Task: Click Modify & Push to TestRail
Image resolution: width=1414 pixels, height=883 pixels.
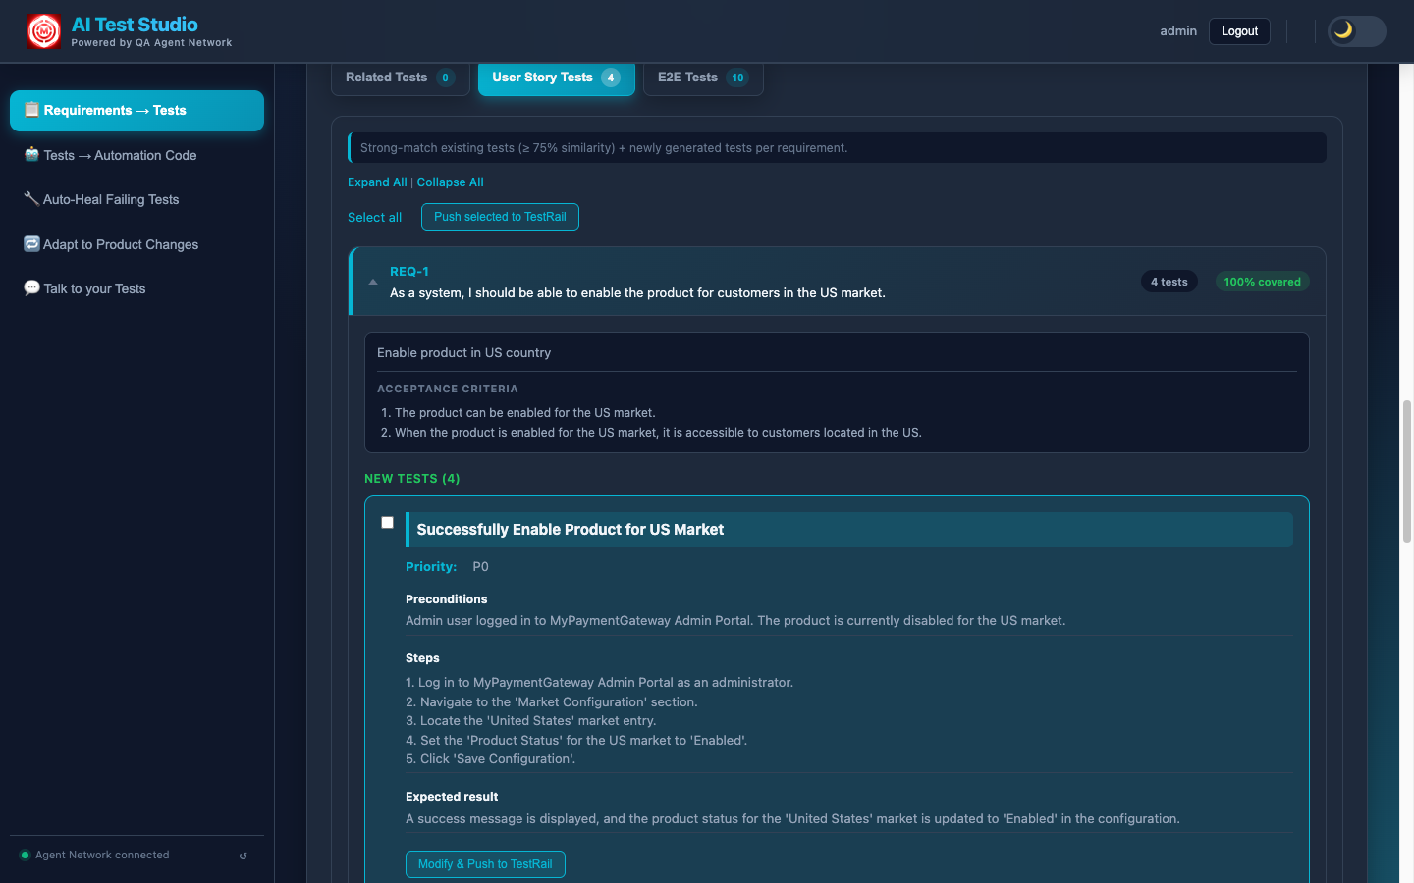Action: coord(485,864)
